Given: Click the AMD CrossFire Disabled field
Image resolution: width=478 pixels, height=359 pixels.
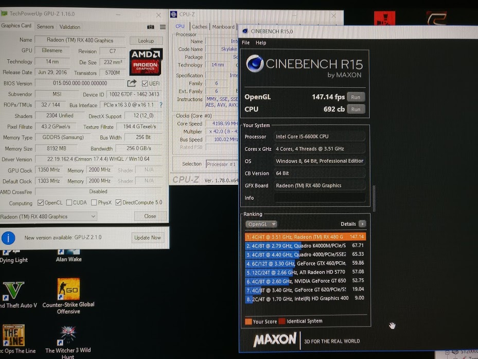Looking at the screenshot, I should click(x=98, y=192).
